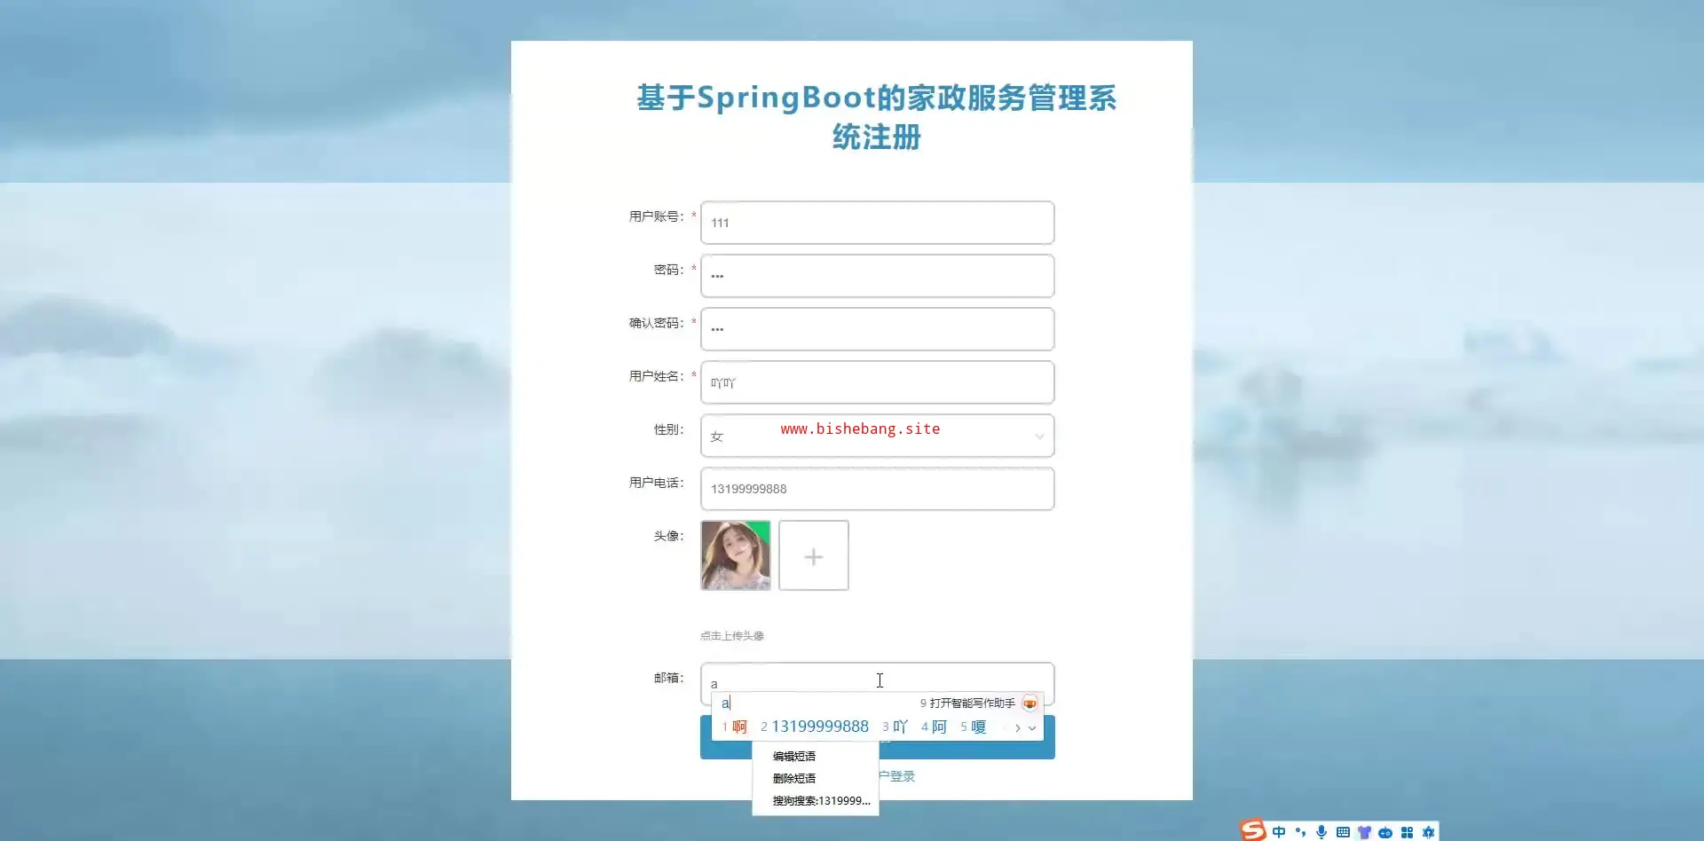Start voice input with the microphone icon

tap(1321, 832)
